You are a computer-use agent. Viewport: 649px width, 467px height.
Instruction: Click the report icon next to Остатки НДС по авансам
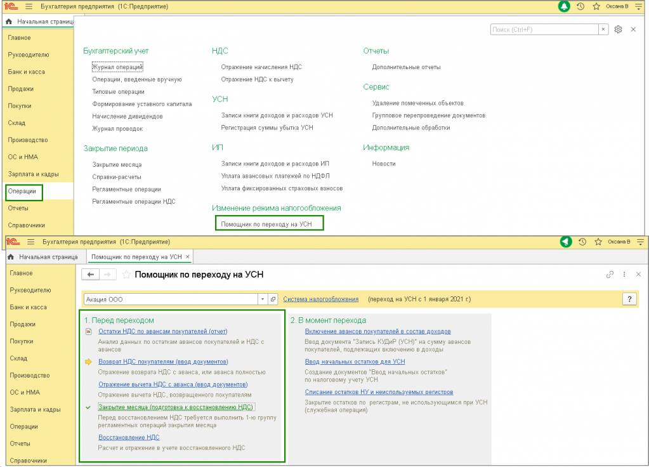click(89, 332)
